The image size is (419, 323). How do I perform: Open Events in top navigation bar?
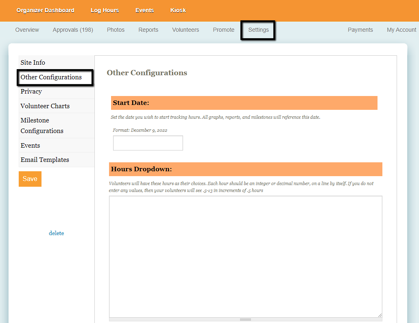[x=144, y=10]
